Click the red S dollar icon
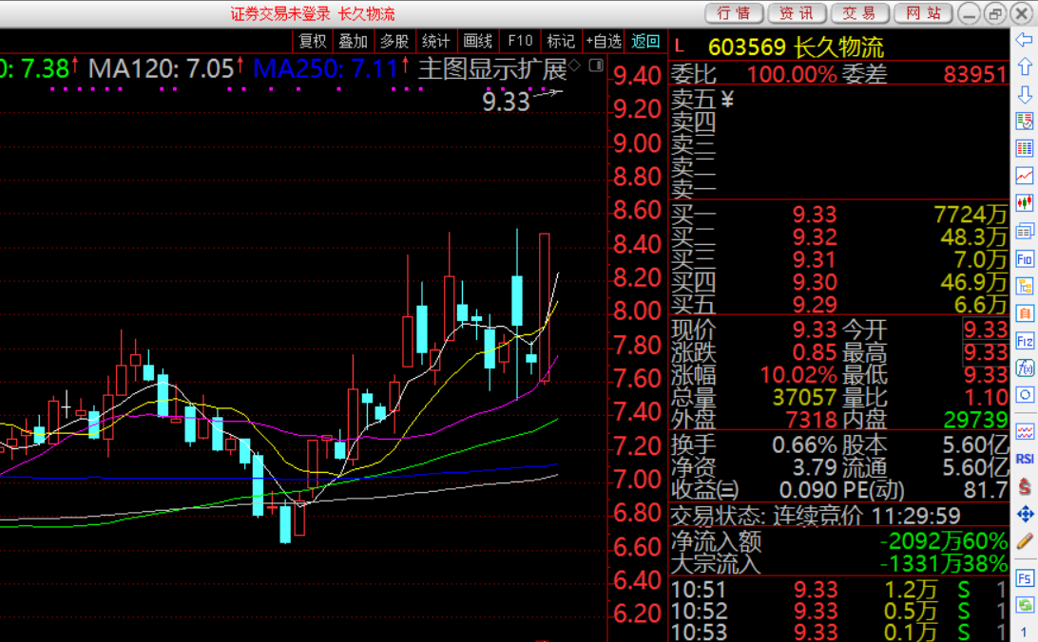Viewport: 1038px width, 642px height. pos(1024,486)
